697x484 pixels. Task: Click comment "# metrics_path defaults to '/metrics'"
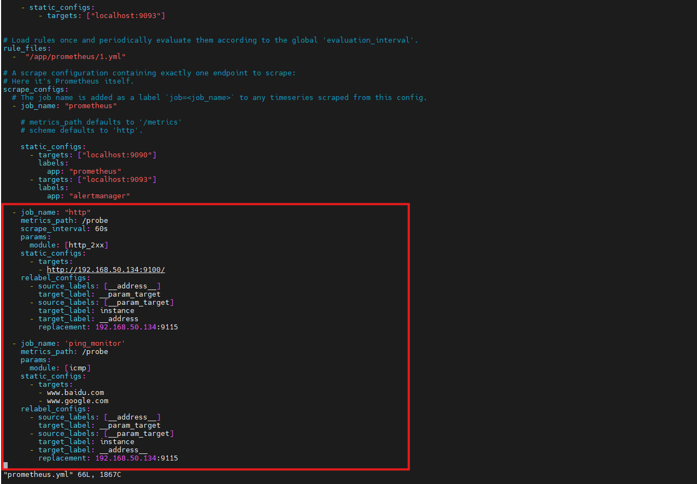[101, 122]
